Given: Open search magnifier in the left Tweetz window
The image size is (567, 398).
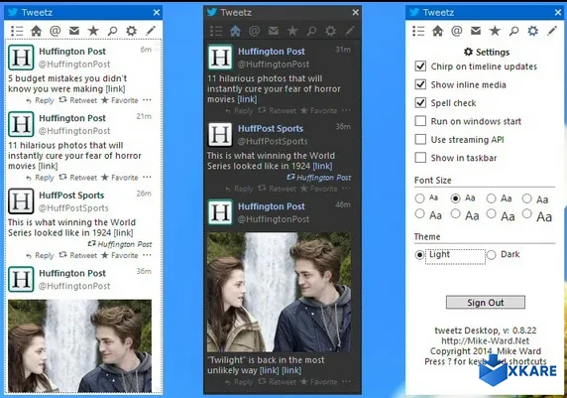Looking at the screenshot, I should click(x=112, y=31).
